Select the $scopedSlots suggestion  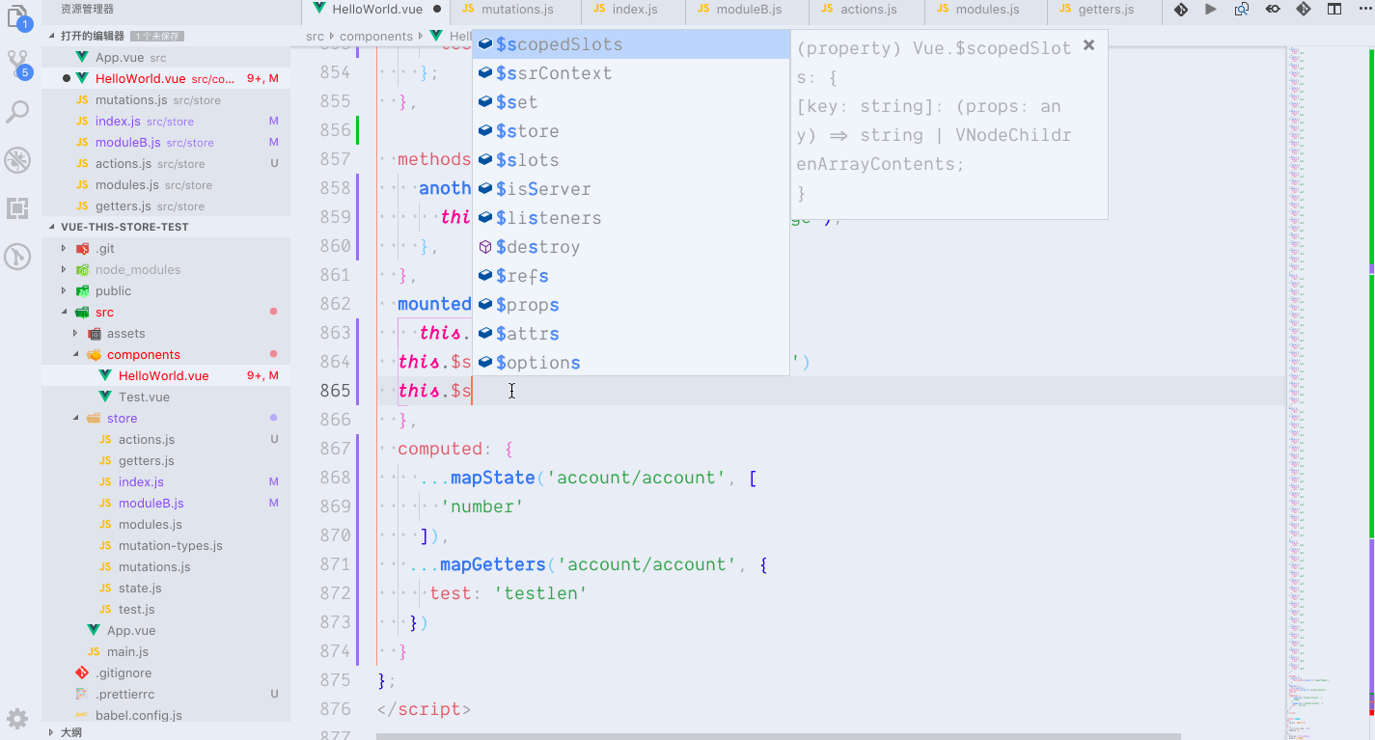[x=631, y=44]
